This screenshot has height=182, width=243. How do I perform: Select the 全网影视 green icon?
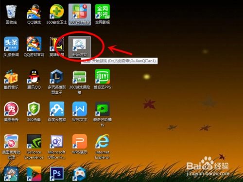coord(103,12)
